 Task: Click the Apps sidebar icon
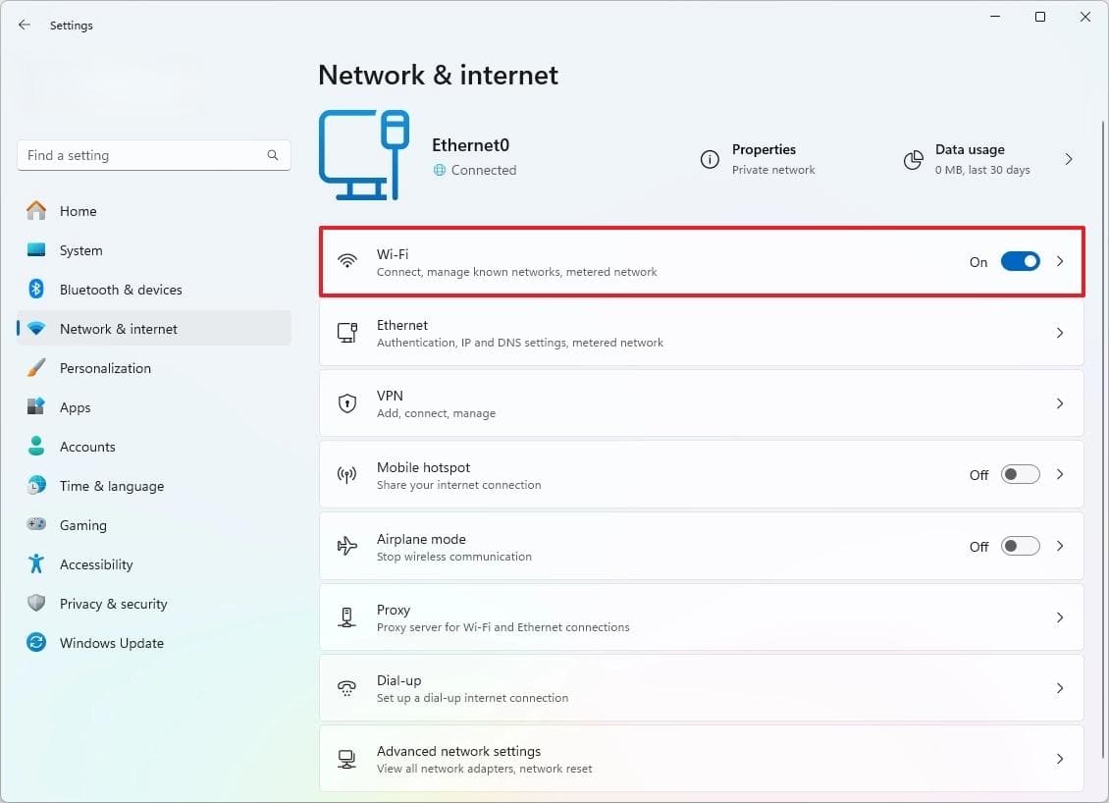[x=36, y=406]
